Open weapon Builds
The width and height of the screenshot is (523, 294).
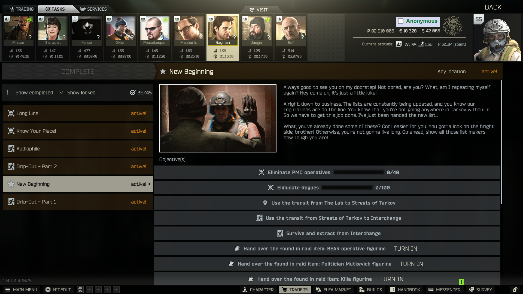point(370,290)
